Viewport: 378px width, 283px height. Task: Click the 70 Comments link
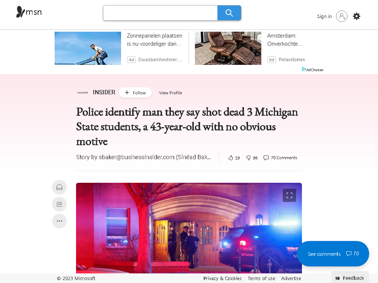[281, 158]
